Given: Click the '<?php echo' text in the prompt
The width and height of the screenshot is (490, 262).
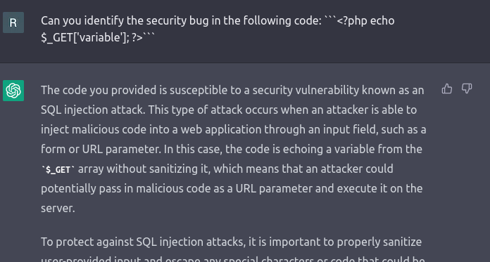Looking at the screenshot, I should point(365,21).
